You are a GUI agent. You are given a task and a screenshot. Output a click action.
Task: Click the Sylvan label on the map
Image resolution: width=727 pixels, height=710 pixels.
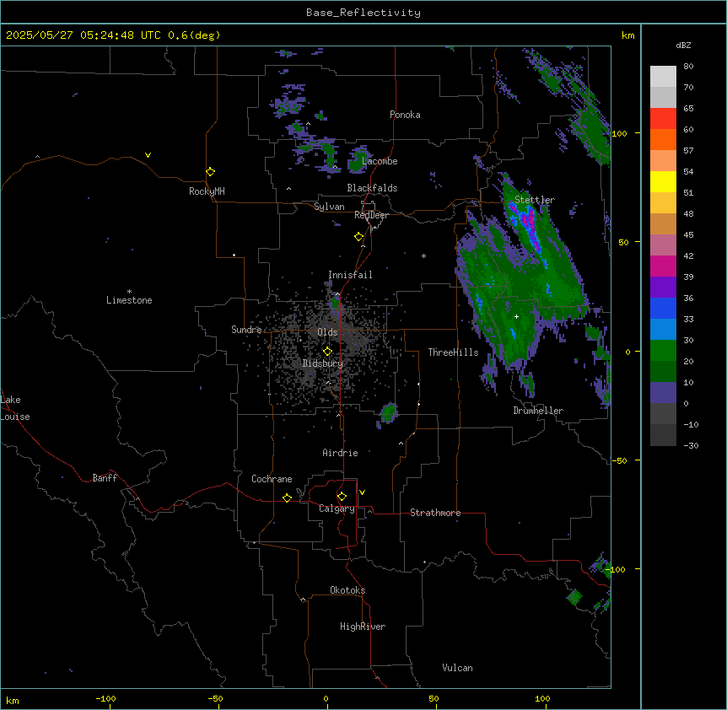(329, 207)
